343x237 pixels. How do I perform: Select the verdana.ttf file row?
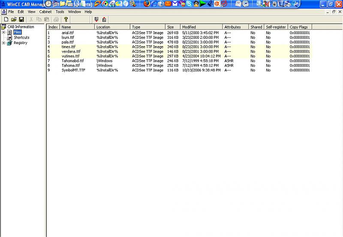tap(71, 51)
